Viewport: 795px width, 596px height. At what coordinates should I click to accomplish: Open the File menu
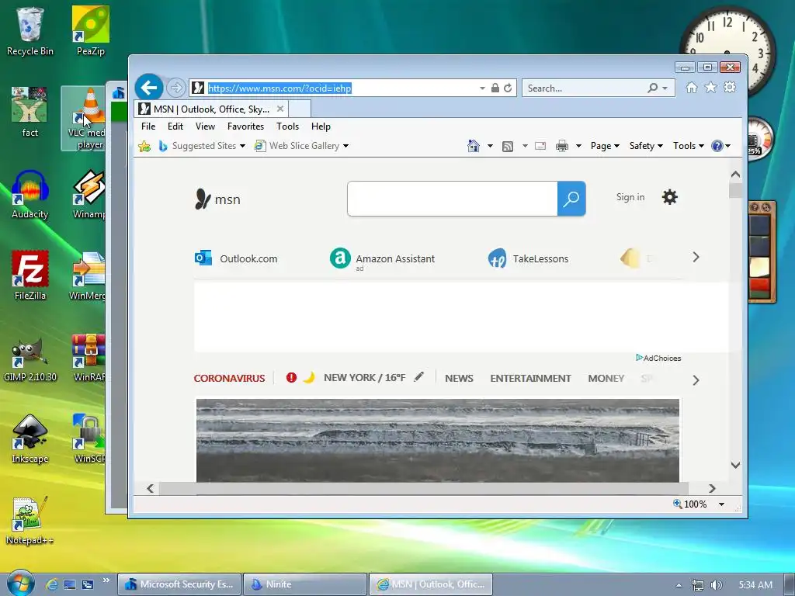point(148,126)
